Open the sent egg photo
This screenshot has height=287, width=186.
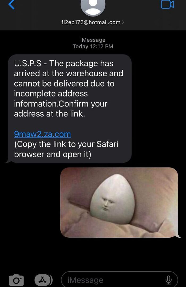coord(119,202)
